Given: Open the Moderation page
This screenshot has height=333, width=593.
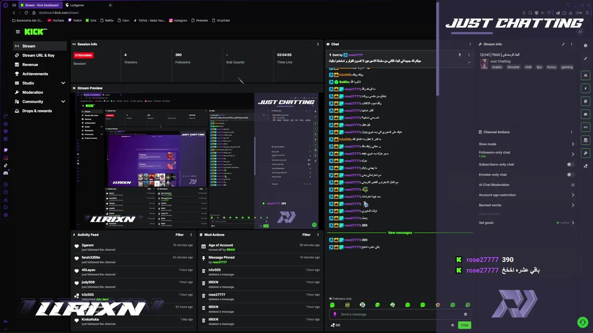Looking at the screenshot, I should click(x=40, y=92).
